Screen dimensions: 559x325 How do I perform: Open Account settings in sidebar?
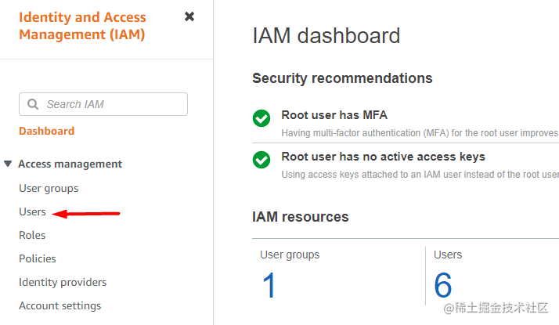[x=60, y=305]
